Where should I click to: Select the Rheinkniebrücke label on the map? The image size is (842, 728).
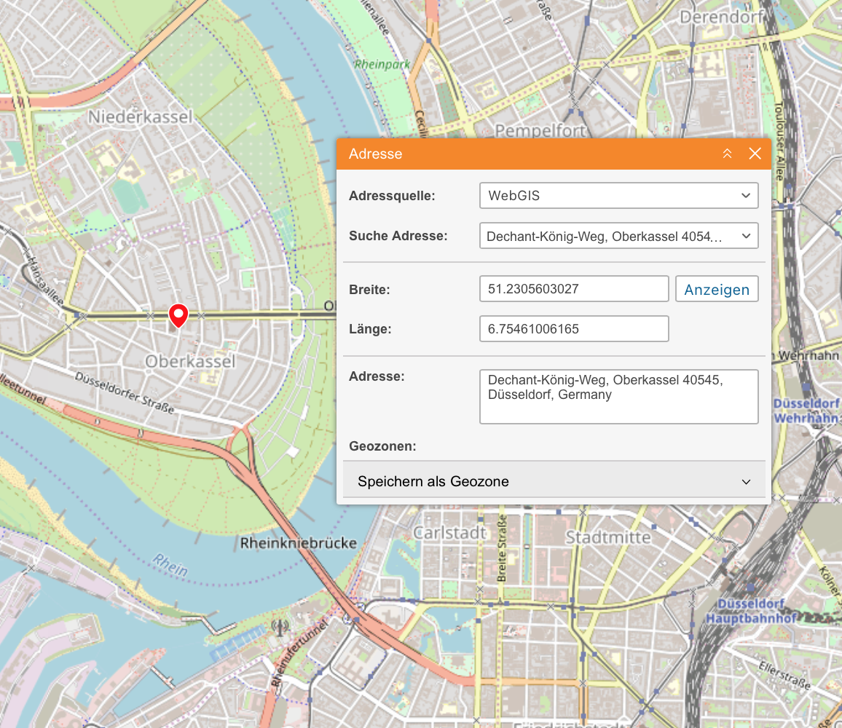299,543
